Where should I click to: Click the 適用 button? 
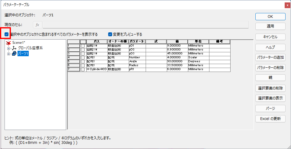(270, 26)
